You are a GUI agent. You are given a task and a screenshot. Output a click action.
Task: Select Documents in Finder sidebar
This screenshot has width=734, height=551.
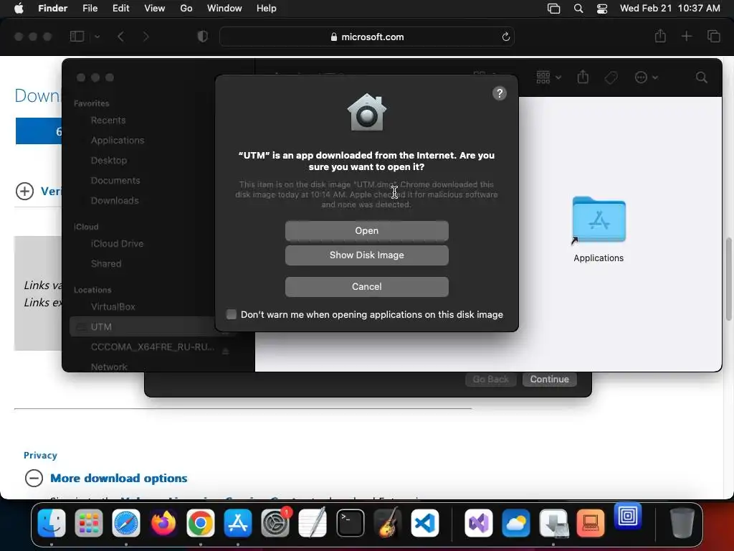click(115, 180)
